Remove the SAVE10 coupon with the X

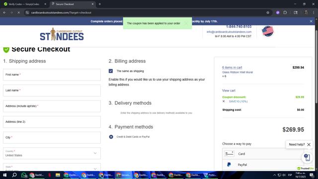click(224, 101)
